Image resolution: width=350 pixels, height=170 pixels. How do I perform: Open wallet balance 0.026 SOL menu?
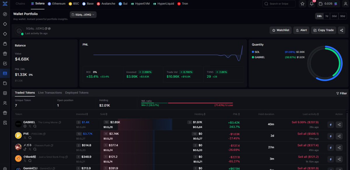click(328, 4)
